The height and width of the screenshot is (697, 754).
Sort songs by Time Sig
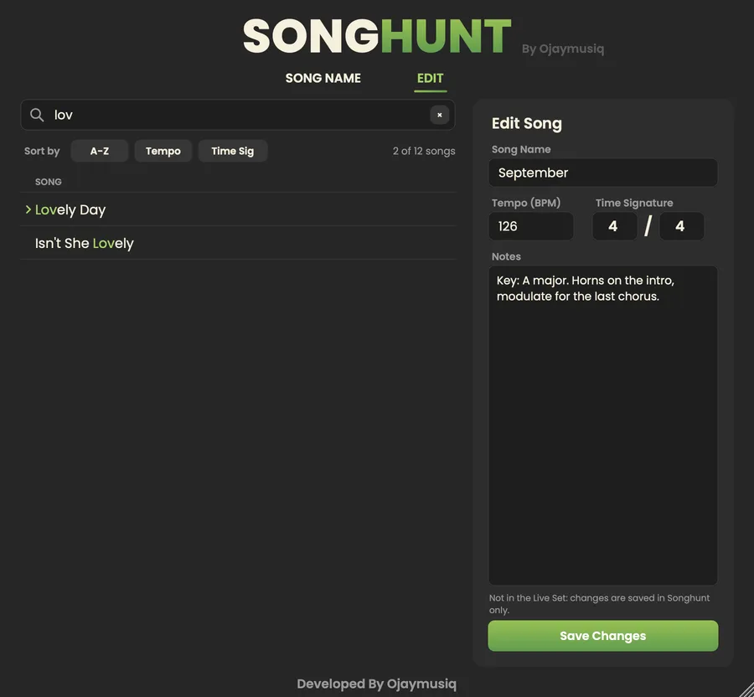pos(233,151)
